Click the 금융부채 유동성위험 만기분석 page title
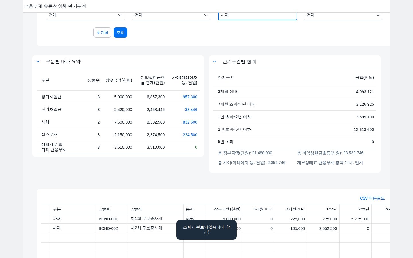 pos(55,6)
